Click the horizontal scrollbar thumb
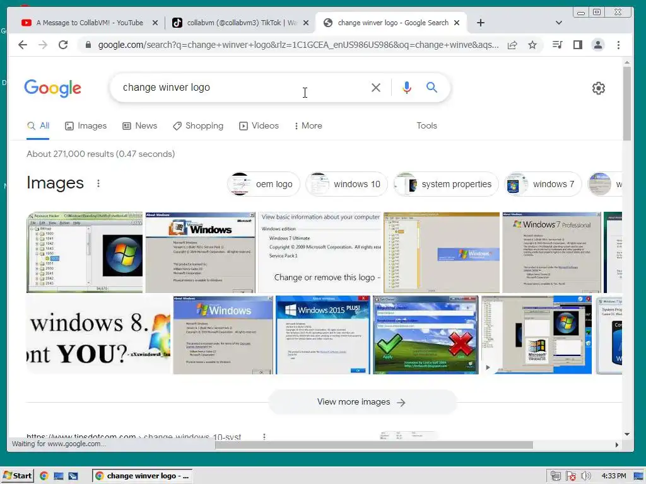Viewport: 646px width, 484px height. pos(374,444)
